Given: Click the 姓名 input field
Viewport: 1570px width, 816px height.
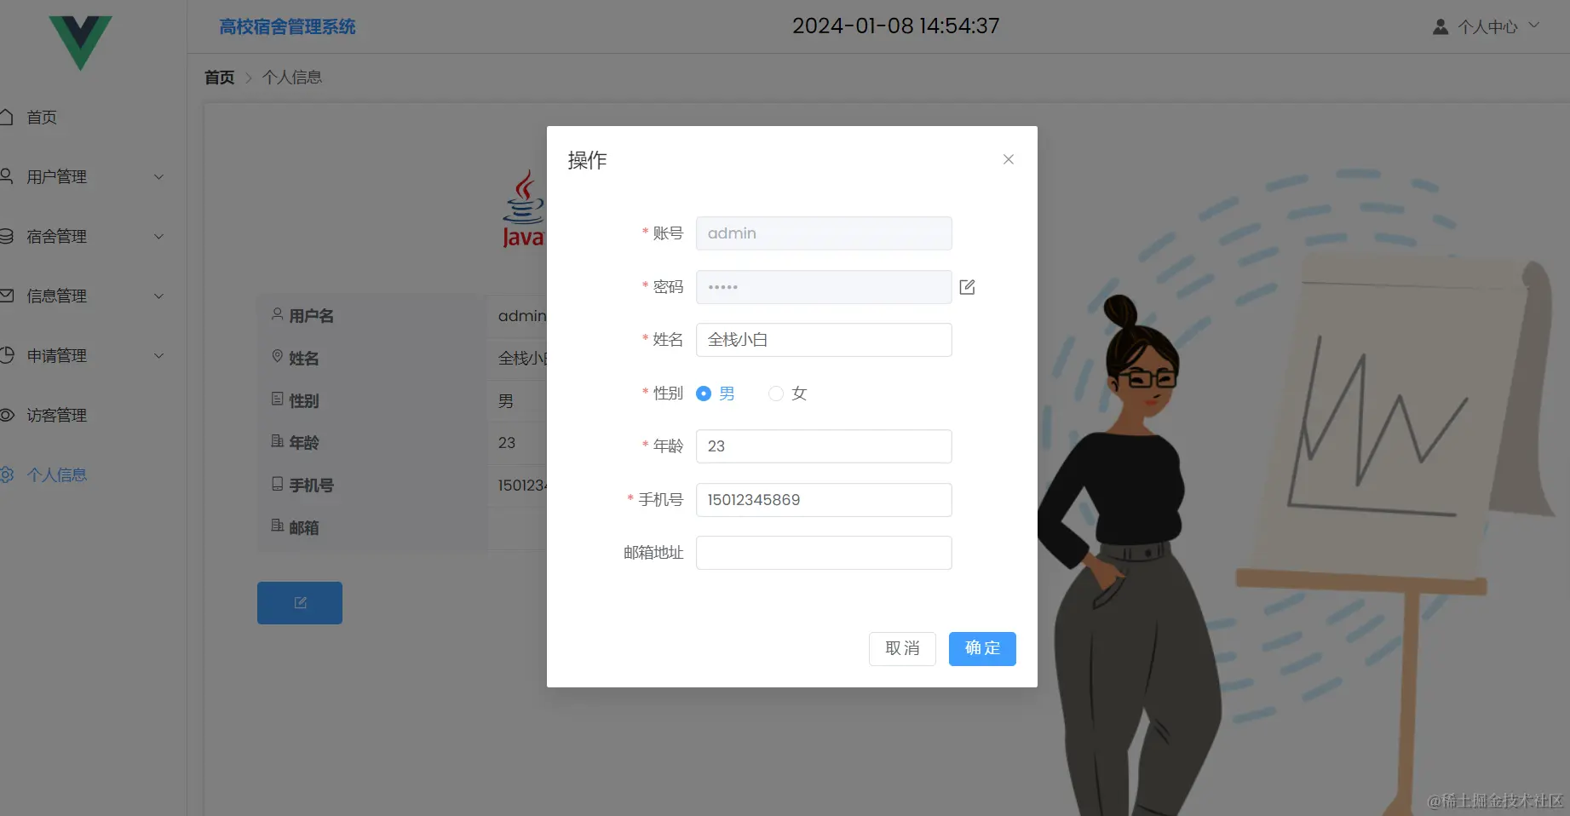Looking at the screenshot, I should (824, 340).
